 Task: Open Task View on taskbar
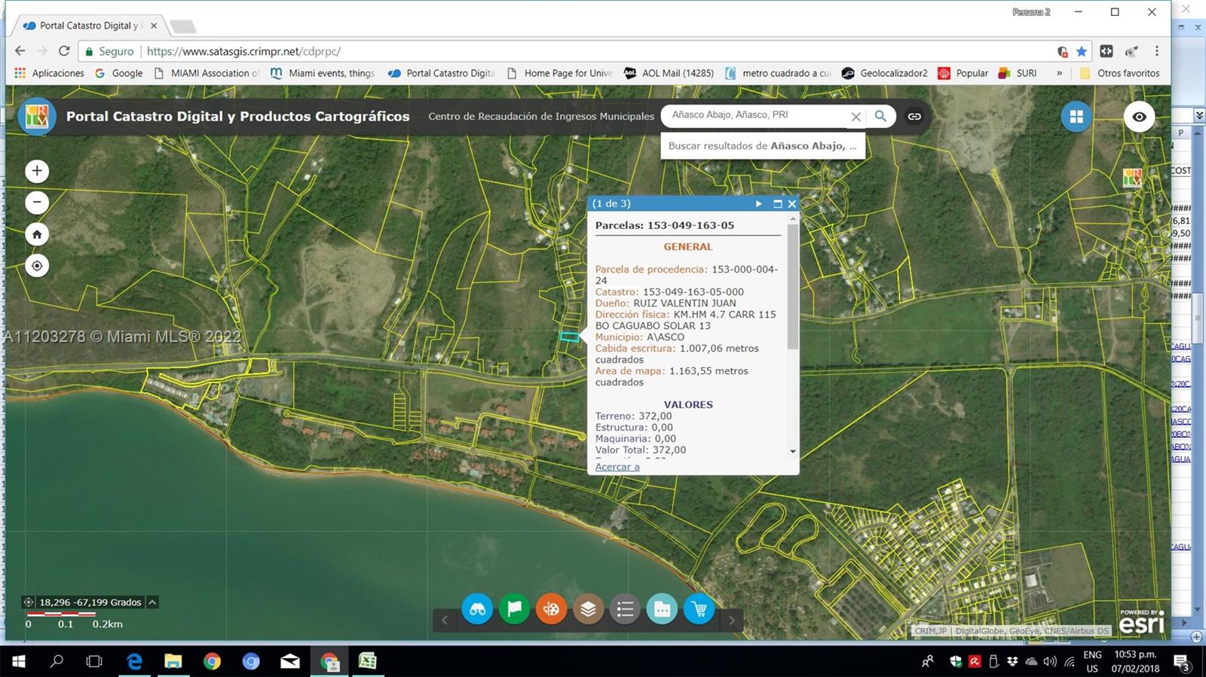point(94,661)
